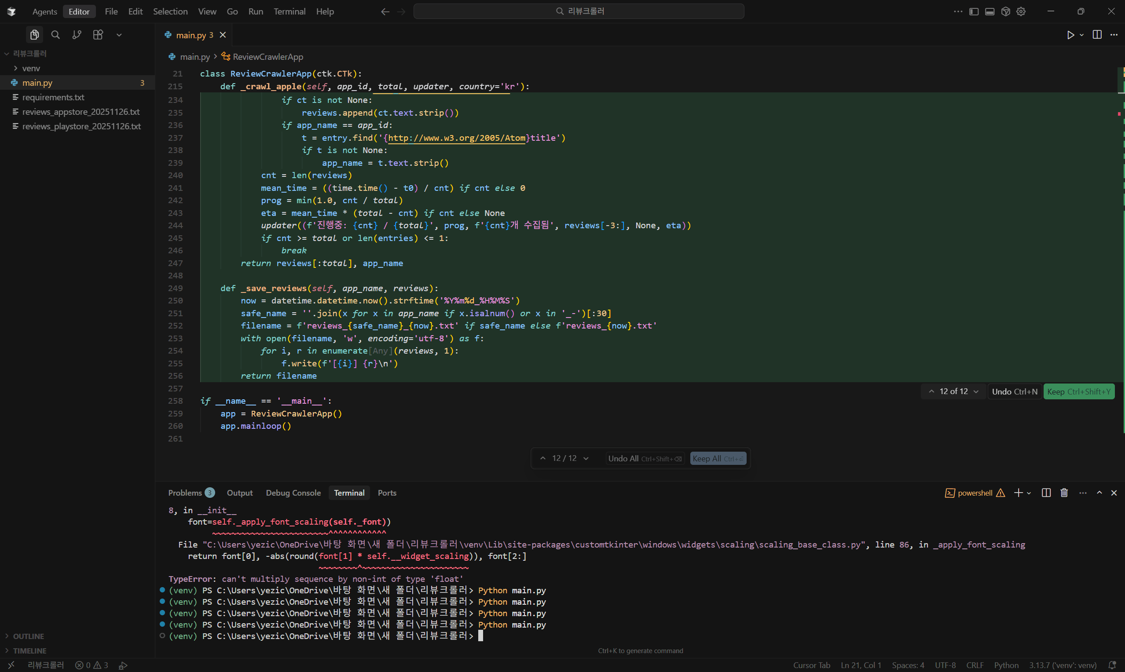Open the Search icon in sidebar
Screen dimensions: 1125x672
pyautogui.click(x=55, y=35)
